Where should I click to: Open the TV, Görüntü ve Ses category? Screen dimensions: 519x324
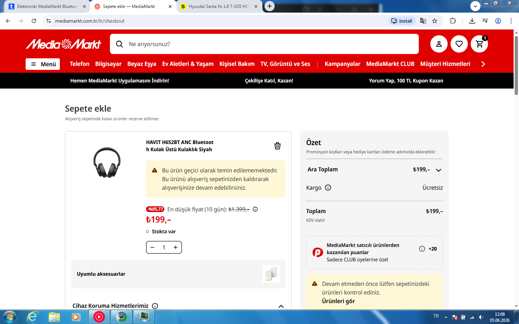(x=285, y=64)
